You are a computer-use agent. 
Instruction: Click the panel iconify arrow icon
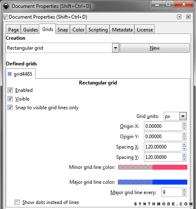(x=179, y=17)
